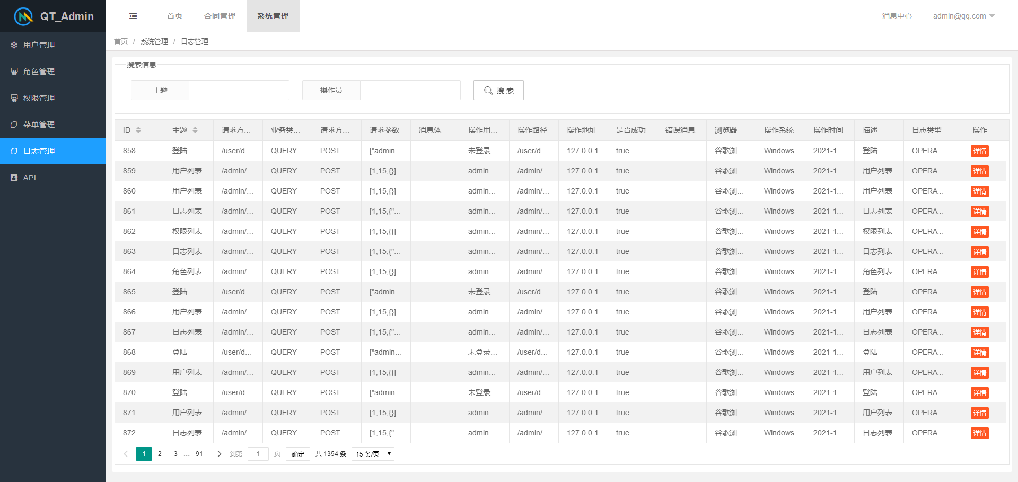Select 日志管理 in the sidebar
The image size is (1018, 482).
(x=53, y=151)
